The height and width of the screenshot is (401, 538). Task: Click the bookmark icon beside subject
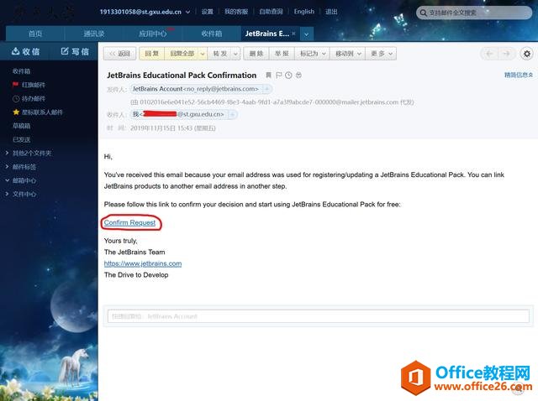click(269, 75)
